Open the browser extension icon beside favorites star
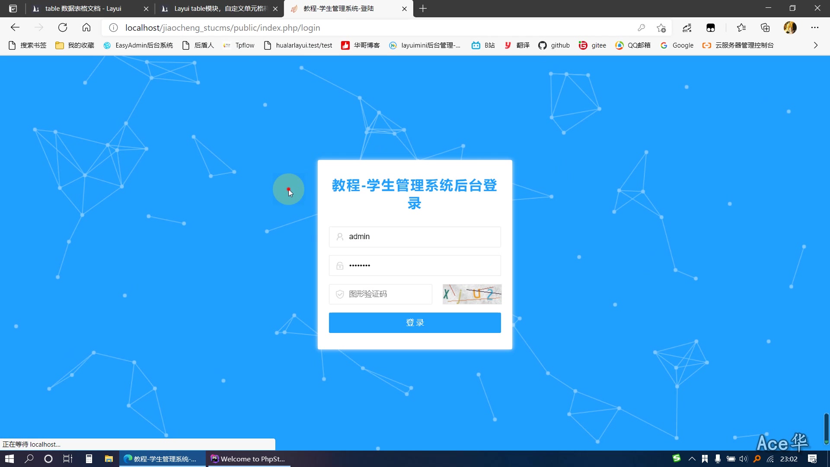 [687, 28]
